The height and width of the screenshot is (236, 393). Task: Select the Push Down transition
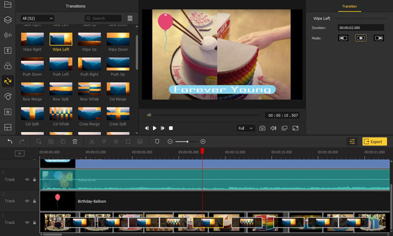(x=32, y=64)
